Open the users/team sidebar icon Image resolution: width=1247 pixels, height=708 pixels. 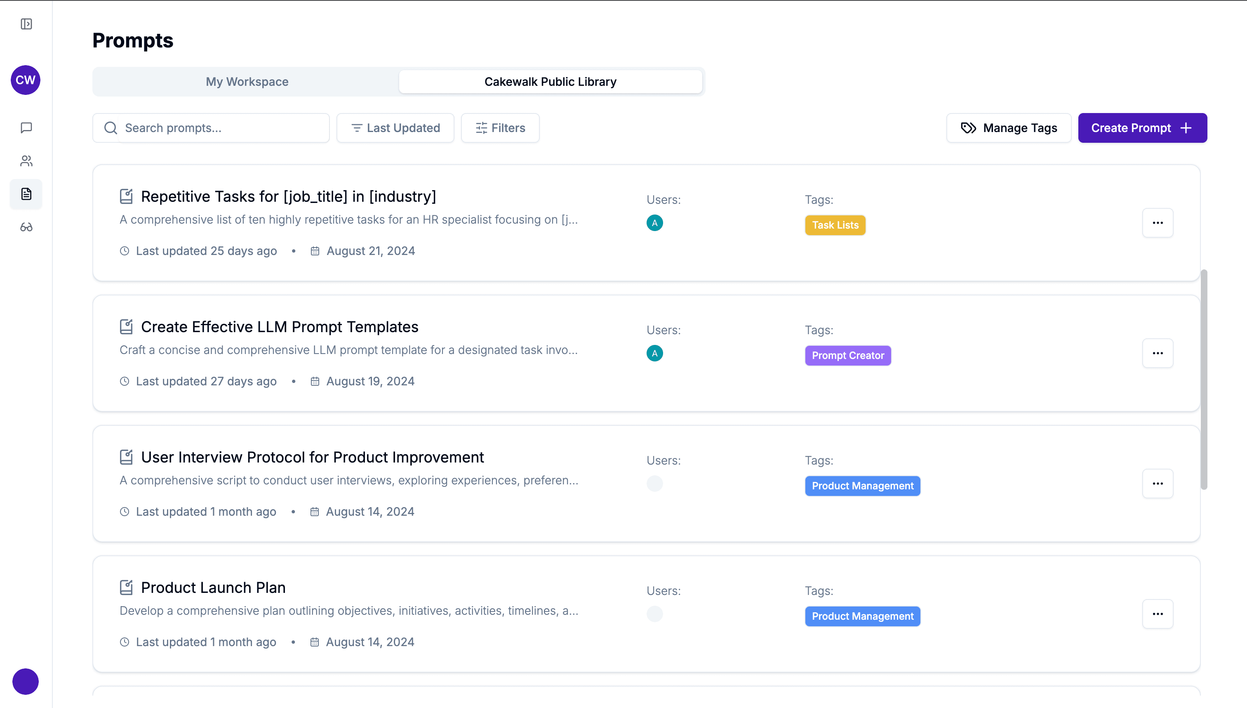26,161
